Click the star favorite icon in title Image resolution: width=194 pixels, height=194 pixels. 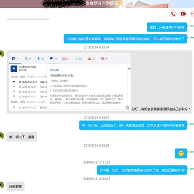tap(121, 3)
